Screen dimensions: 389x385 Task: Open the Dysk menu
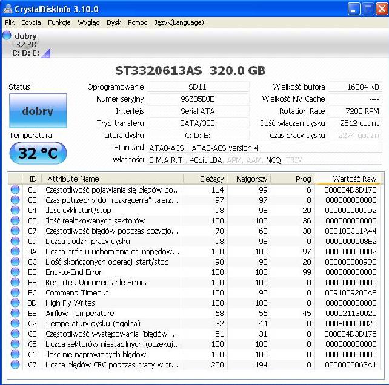point(114,22)
